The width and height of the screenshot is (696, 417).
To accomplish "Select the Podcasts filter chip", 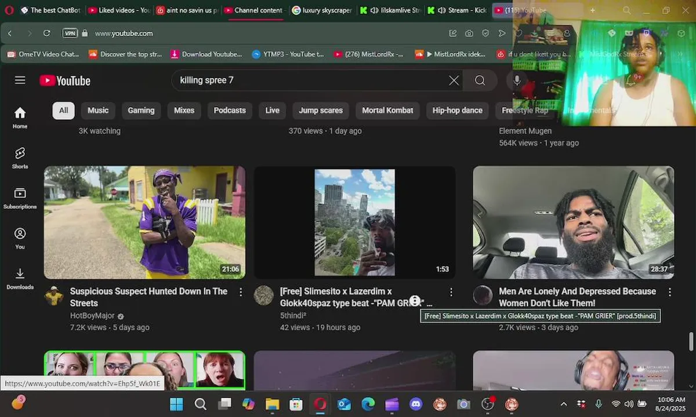I will [230, 110].
